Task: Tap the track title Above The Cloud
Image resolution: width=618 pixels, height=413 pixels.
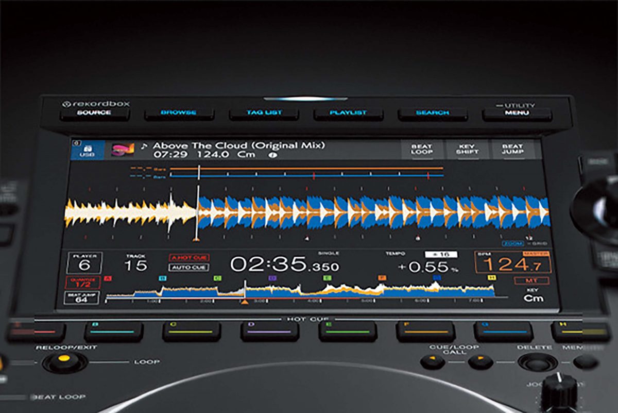Action: pos(239,145)
